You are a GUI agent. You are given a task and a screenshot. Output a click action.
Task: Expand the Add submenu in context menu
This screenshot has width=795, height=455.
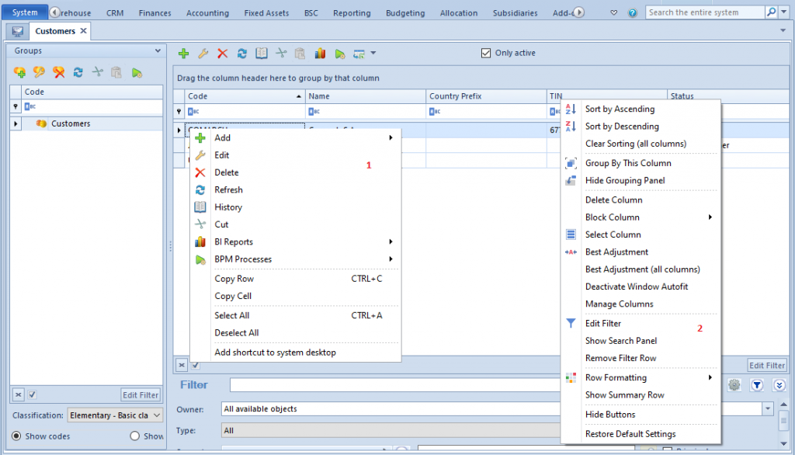pyautogui.click(x=391, y=137)
